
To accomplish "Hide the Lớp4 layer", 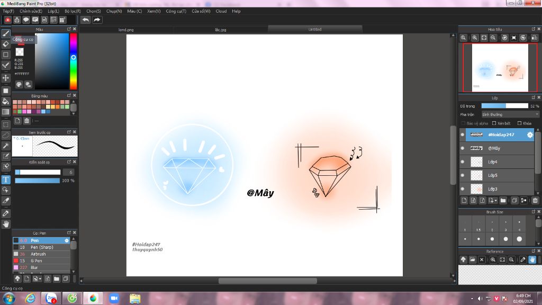I will 463,162.
